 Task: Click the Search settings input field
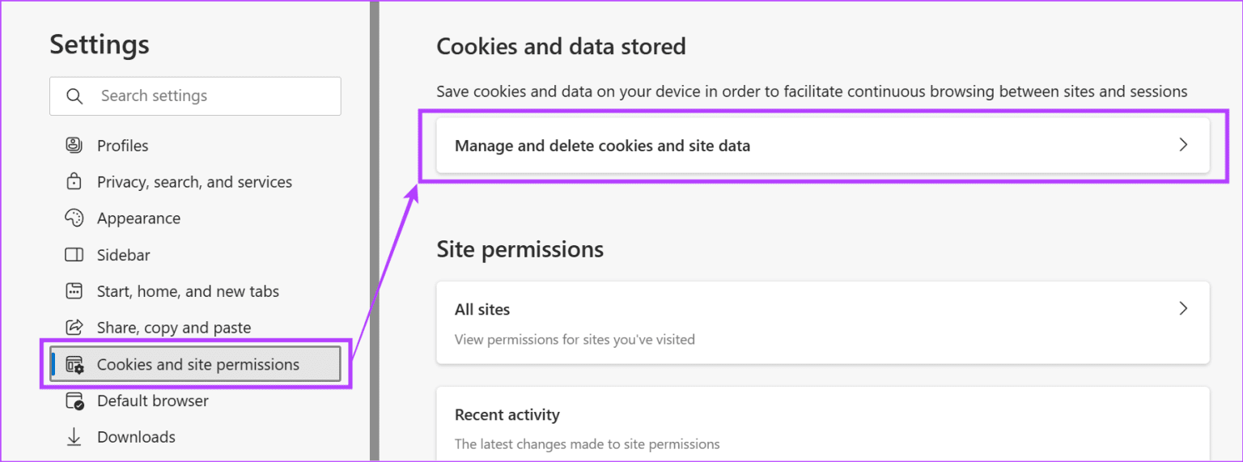(x=210, y=96)
